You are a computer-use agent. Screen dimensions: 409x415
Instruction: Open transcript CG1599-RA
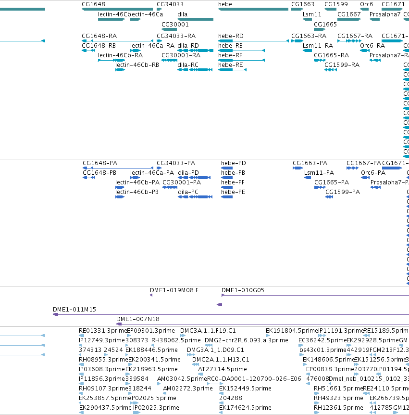(342, 65)
